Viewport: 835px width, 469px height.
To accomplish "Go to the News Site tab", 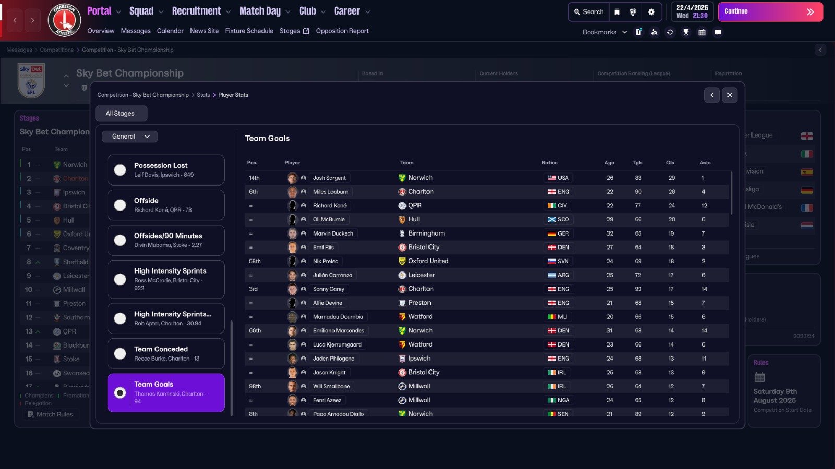I will [205, 31].
